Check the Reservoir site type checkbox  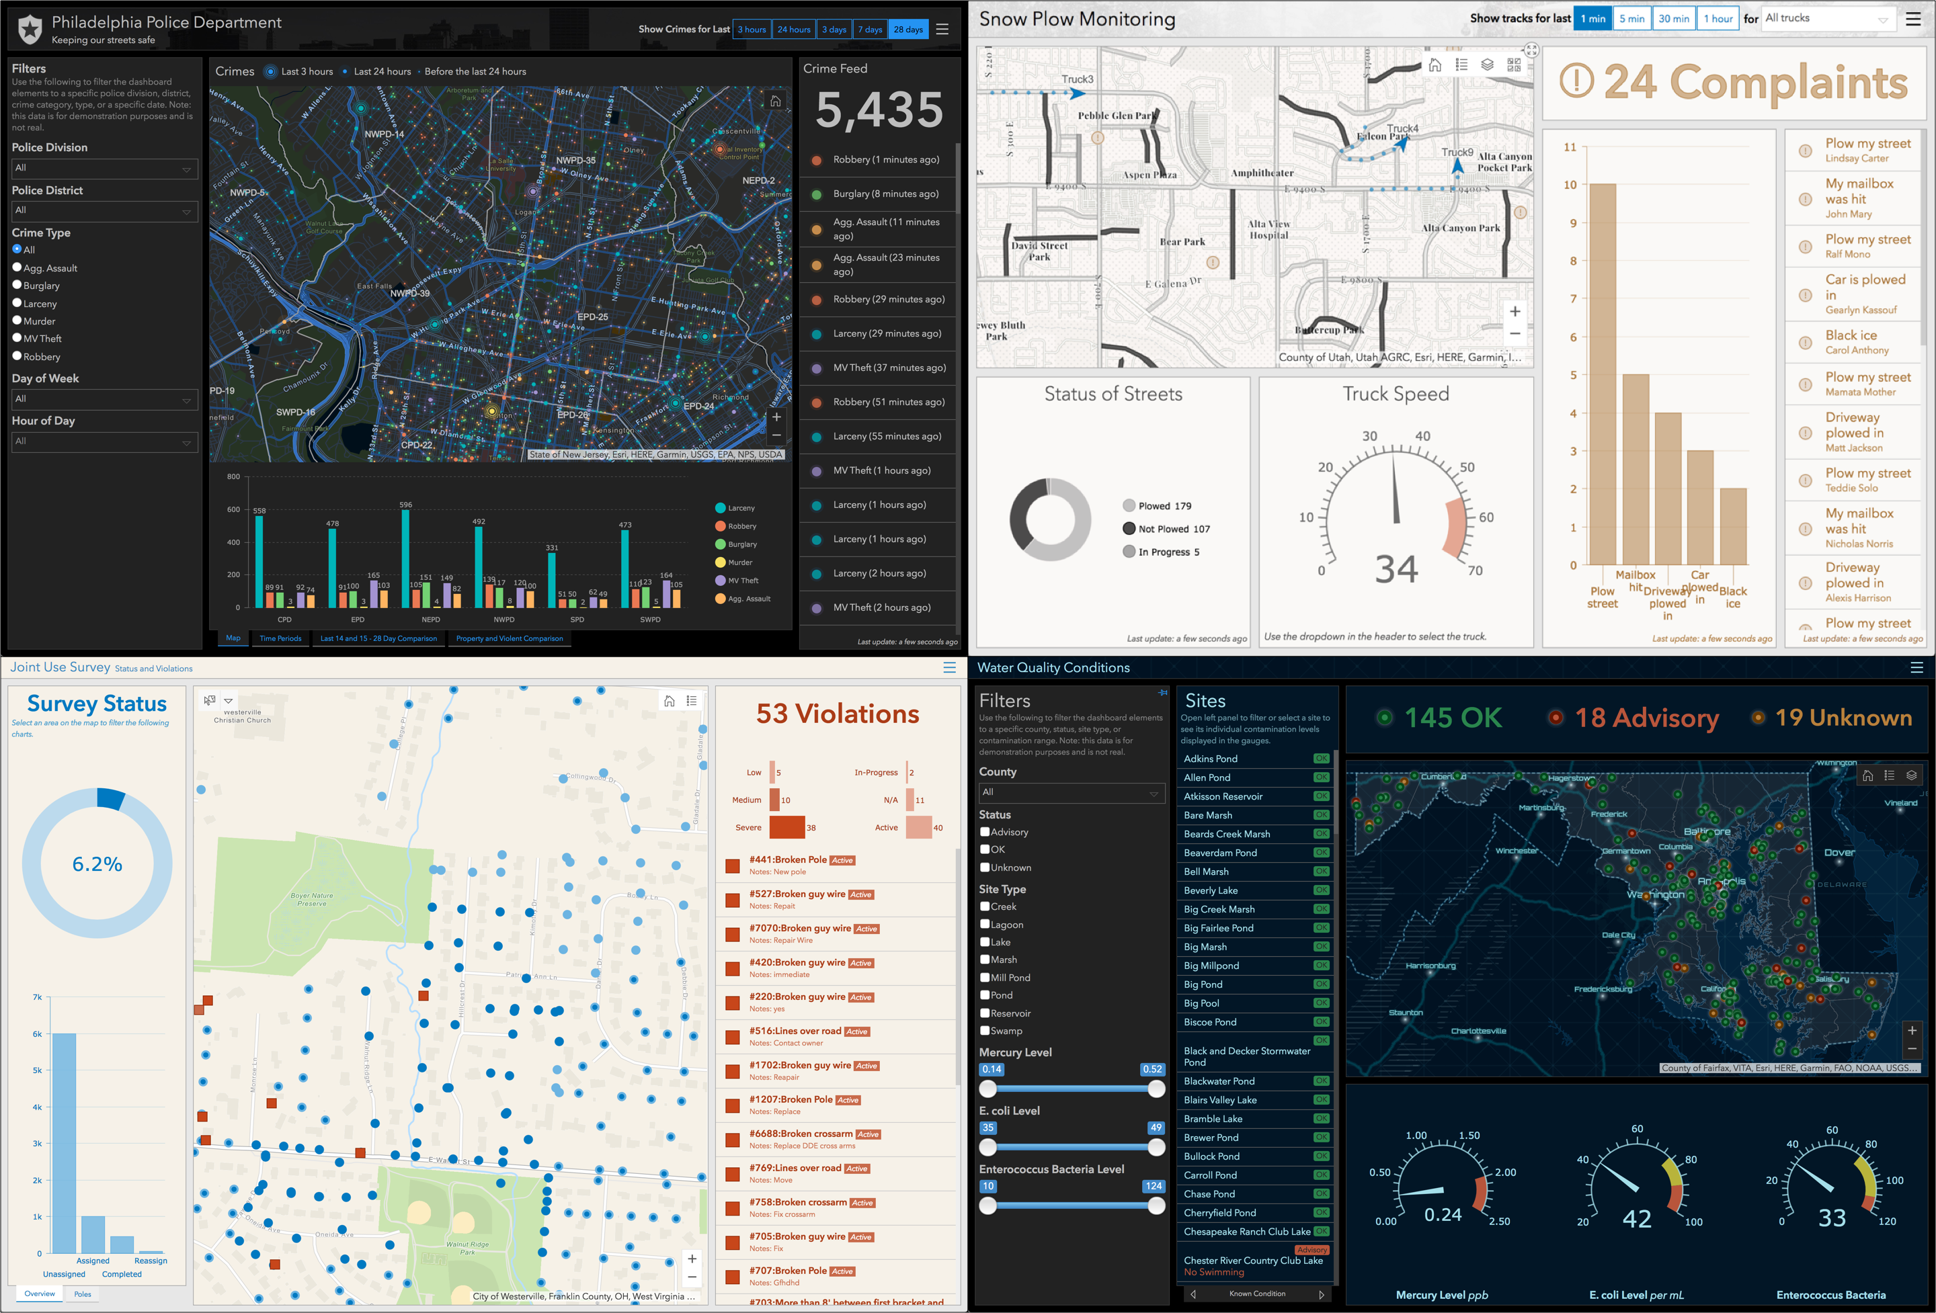[x=985, y=1013]
